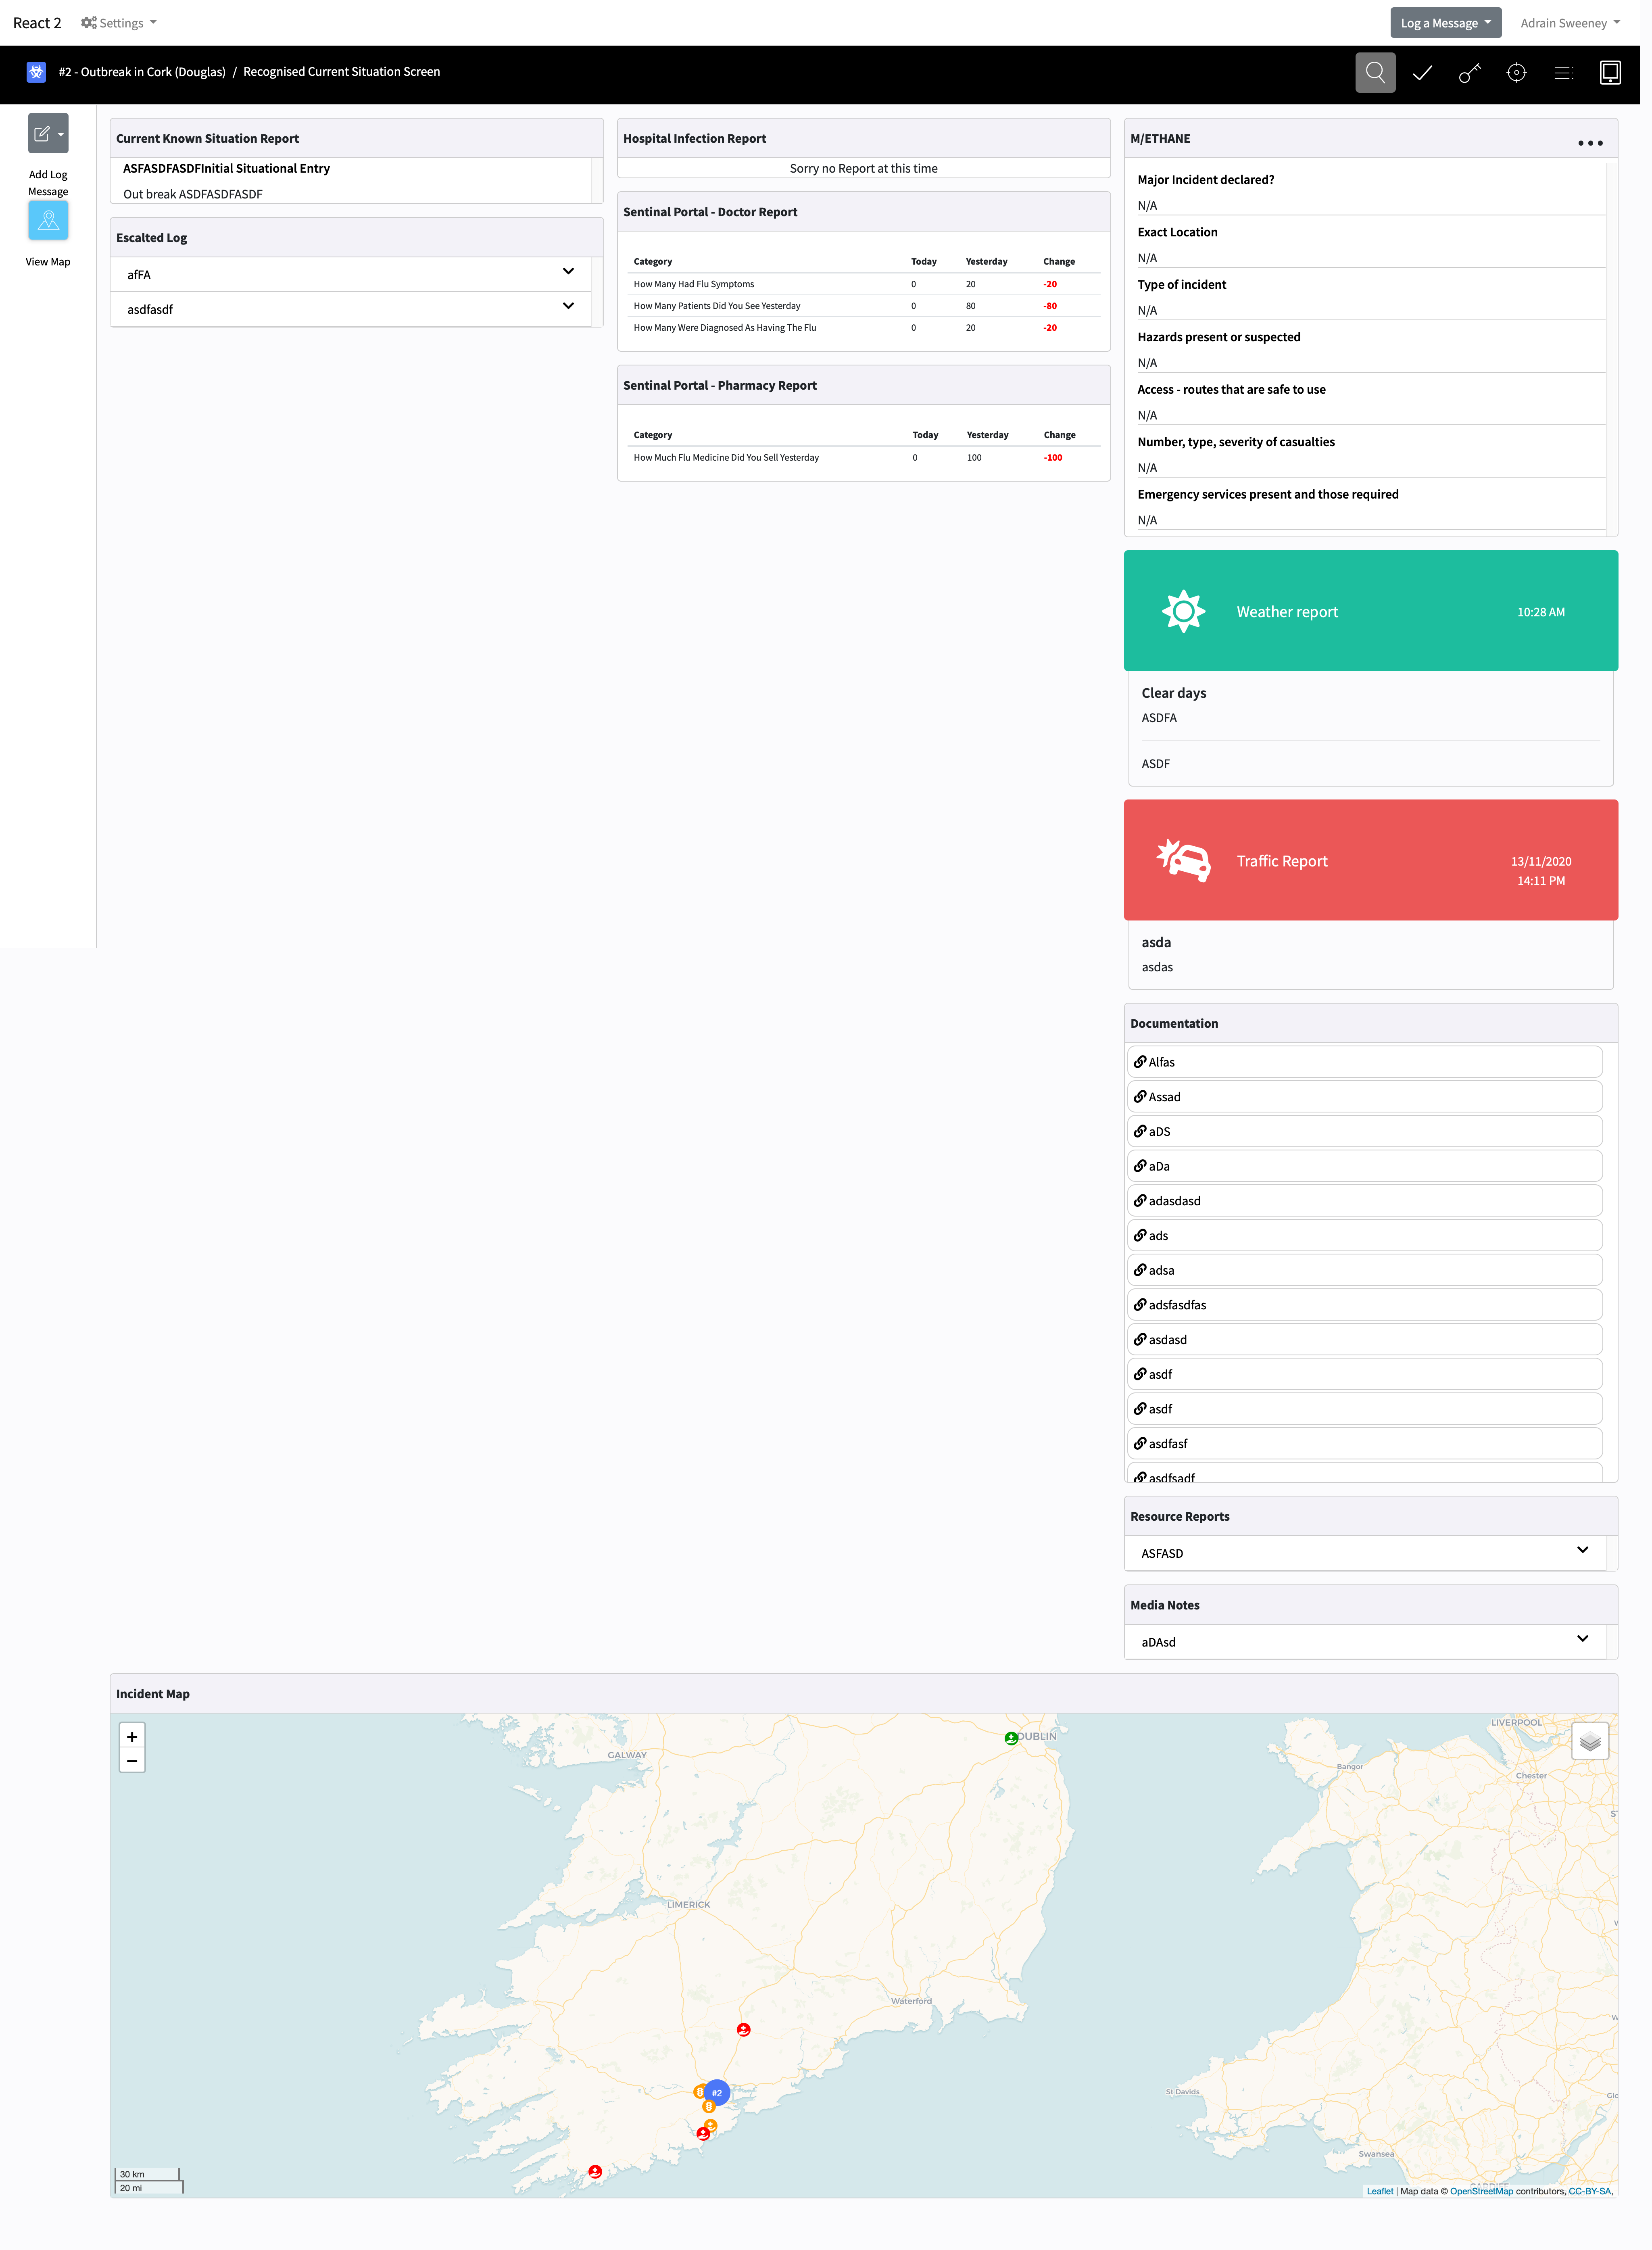Open the Settings dropdown menu
Image resolution: width=1652 pixels, height=2250 pixels.
tap(119, 23)
